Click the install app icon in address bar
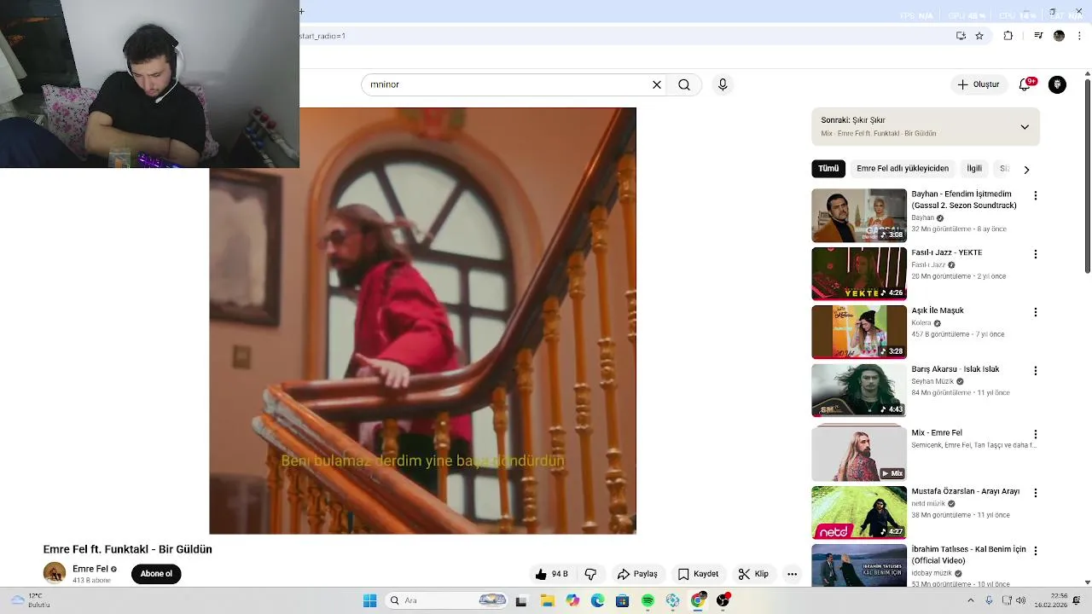 pyautogui.click(x=961, y=36)
